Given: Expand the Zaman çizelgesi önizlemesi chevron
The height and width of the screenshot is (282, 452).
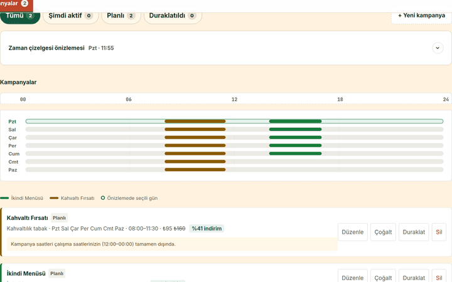Looking at the screenshot, I should tap(438, 48).
